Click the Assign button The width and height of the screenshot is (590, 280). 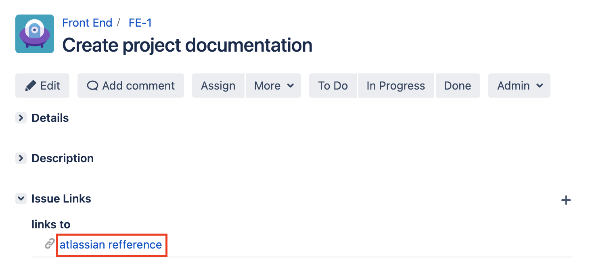218,86
